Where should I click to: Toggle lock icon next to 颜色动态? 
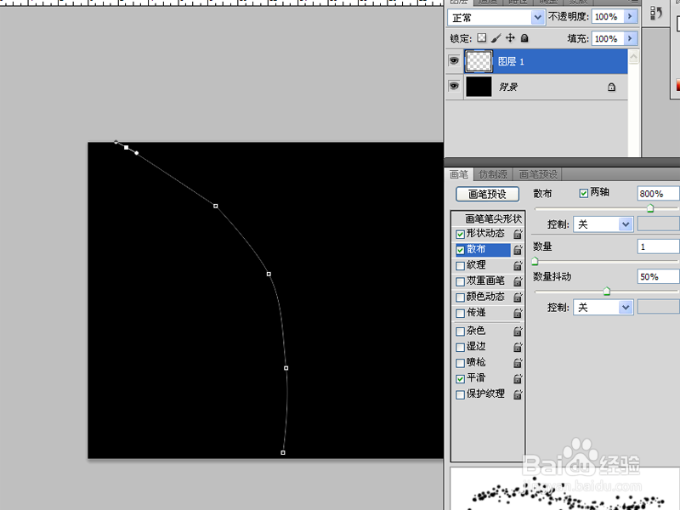518,297
